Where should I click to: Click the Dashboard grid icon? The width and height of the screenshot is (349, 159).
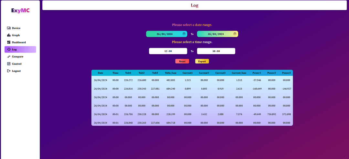[9, 42]
